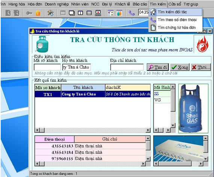Choose Tìm kiếm đối tác menu entry
Screen dimensions: 214x177
pyautogui.click(x=176, y=12)
